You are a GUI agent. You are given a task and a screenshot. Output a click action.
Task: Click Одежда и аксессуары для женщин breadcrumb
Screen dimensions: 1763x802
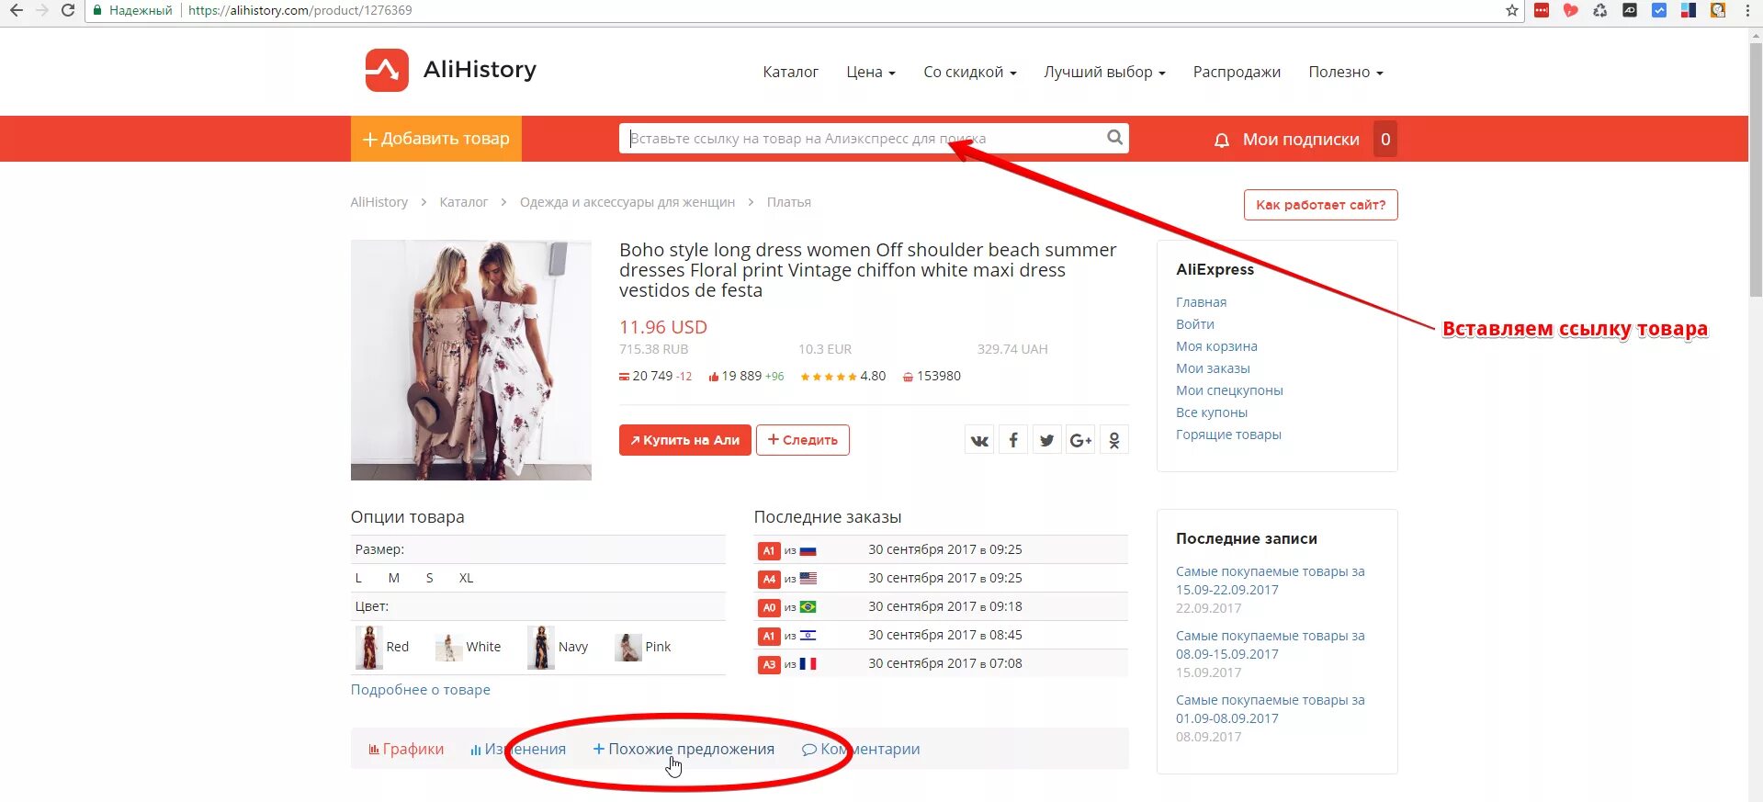click(627, 202)
